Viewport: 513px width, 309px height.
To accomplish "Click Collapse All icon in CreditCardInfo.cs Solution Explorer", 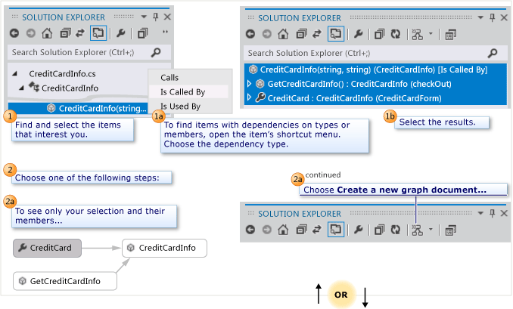I will [65, 33].
